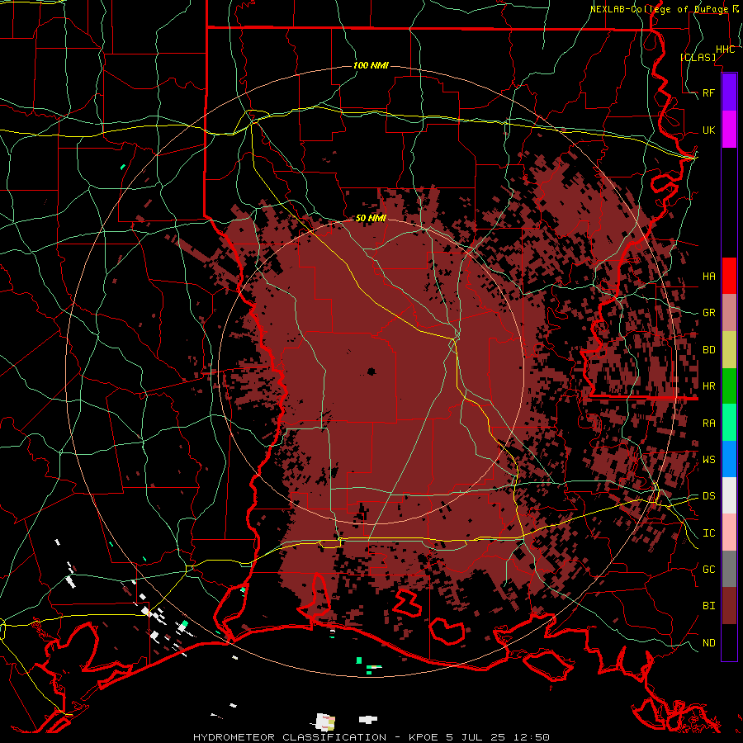
Task: Click the RA light green legend swatch
Action: pos(729,423)
